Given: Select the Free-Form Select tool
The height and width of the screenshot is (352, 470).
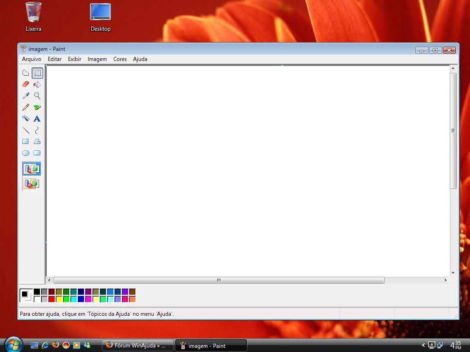Looking at the screenshot, I should click(26, 73).
